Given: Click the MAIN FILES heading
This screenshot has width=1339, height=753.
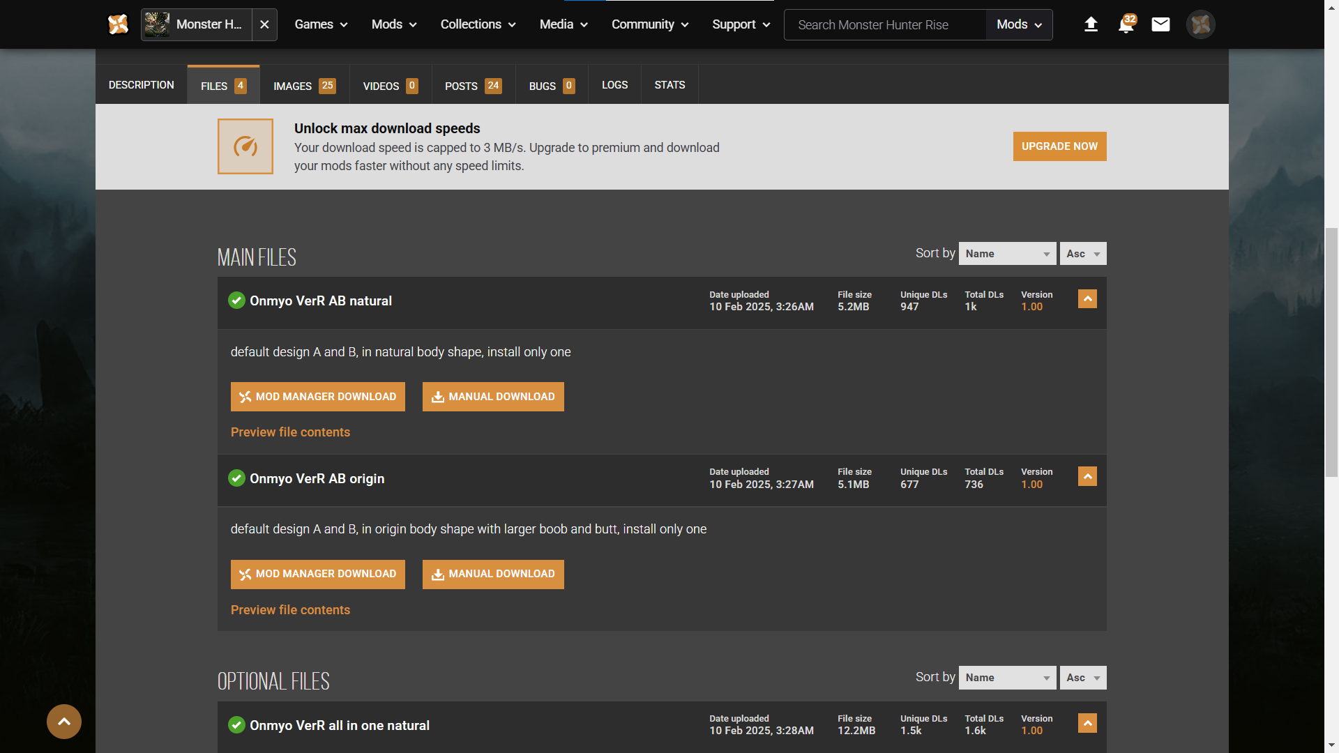Looking at the screenshot, I should point(257,257).
